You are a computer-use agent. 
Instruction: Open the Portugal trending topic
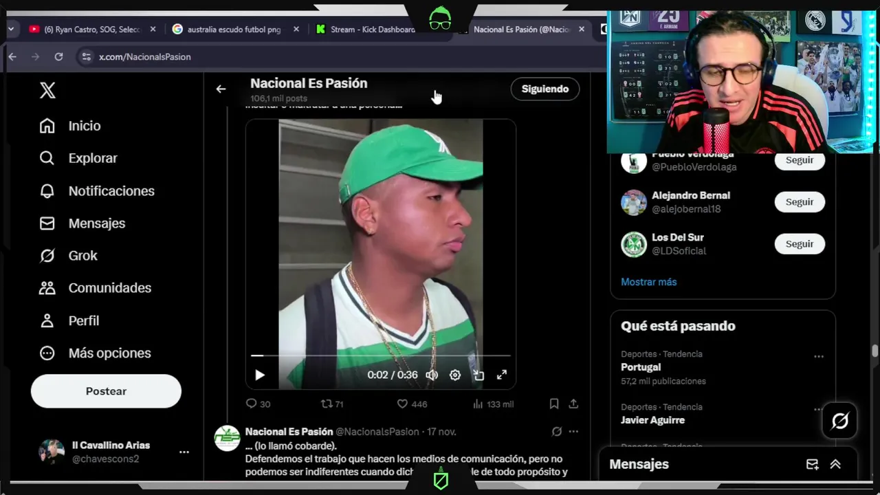point(641,367)
